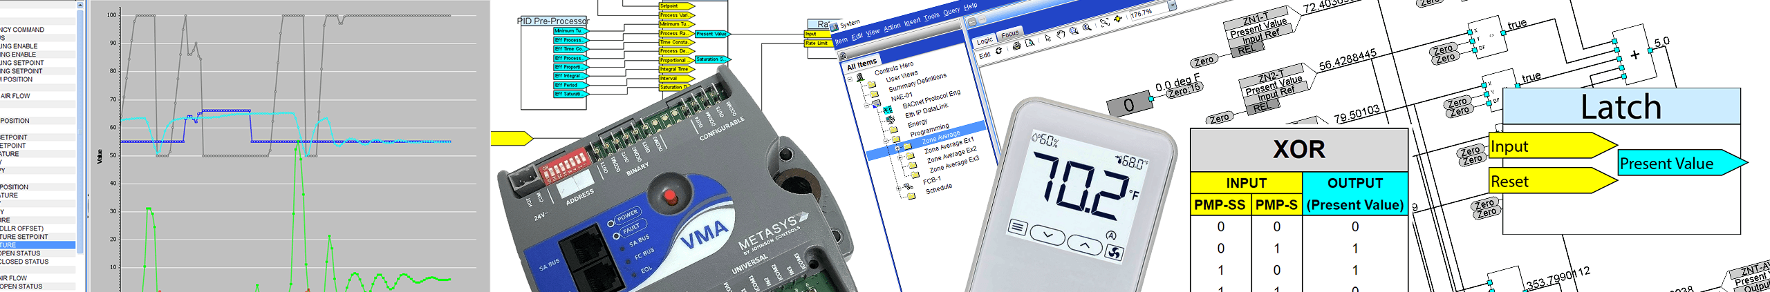Open the Action menu

click(x=892, y=27)
